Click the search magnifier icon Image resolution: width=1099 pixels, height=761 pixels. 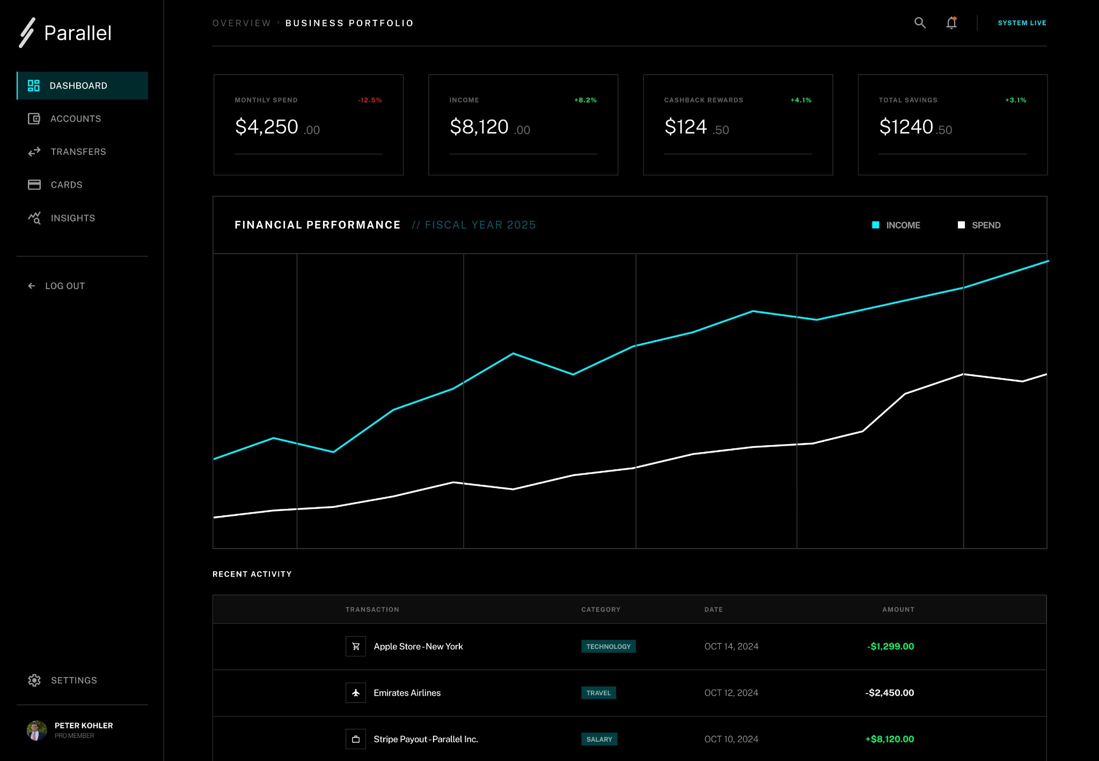pos(920,23)
